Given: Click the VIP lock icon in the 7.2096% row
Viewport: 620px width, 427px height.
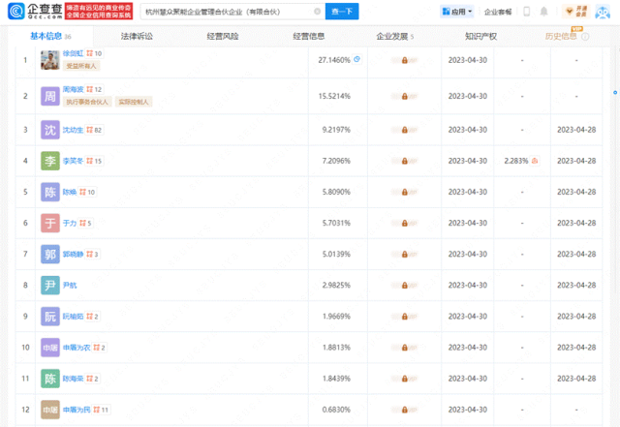Looking at the screenshot, I should (x=405, y=161).
